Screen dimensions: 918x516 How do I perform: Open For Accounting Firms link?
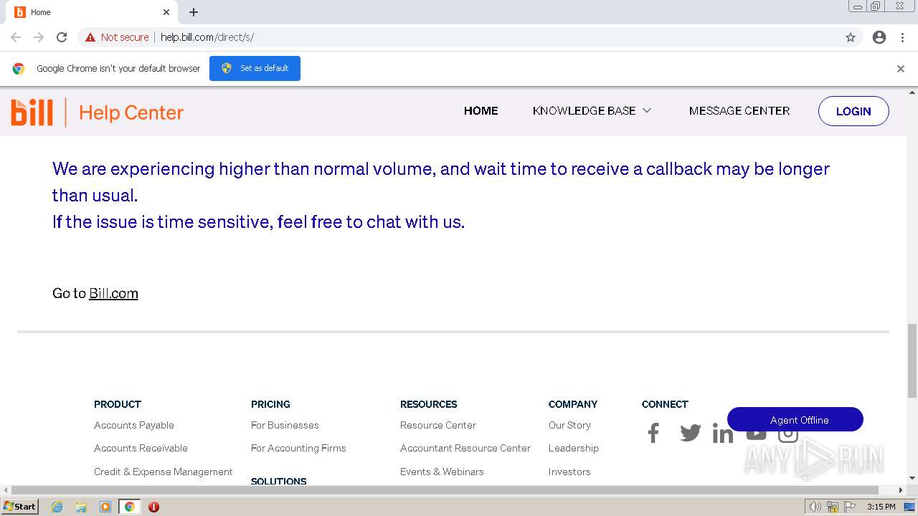pyautogui.click(x=298, y=448)
